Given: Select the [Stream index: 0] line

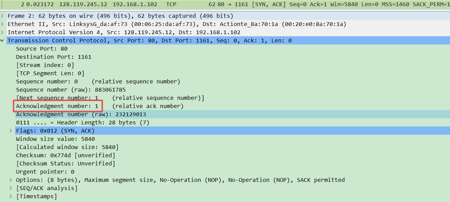Looking at the screenshot, I should click(x=45, y=65).
